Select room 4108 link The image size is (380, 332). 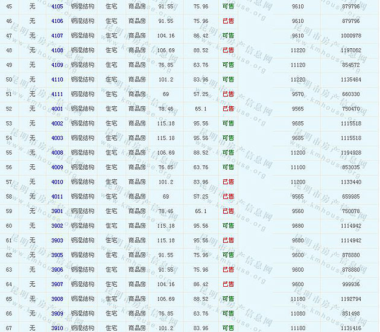pyautogui.click(x=57, y=50)
